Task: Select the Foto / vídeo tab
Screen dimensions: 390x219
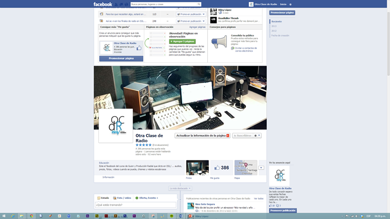Action: pyautogui.click(x=122, y=198)
